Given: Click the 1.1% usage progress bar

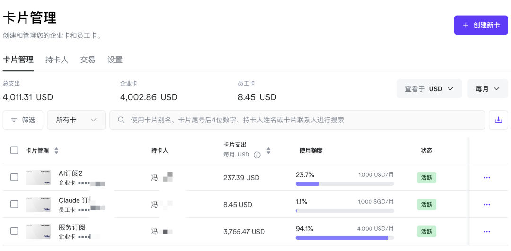Looking at the screenshot, I should [x=344, y=211].
